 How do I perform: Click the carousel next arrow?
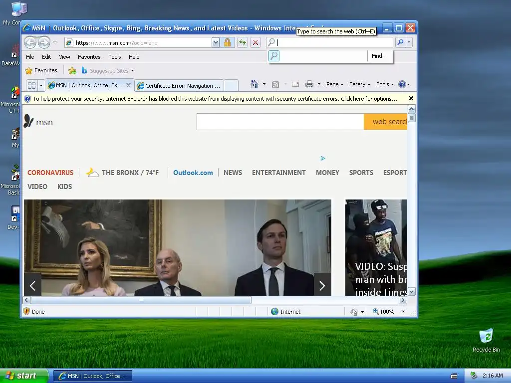[x=322, y=285]
